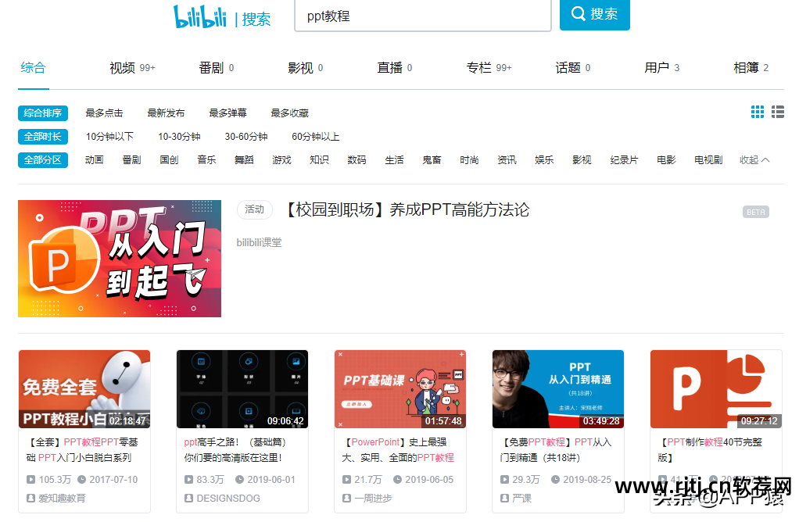Filter category to 娱乐
Image resolution: width=799 pixels, height=522 pixels.
click(544, 160)
